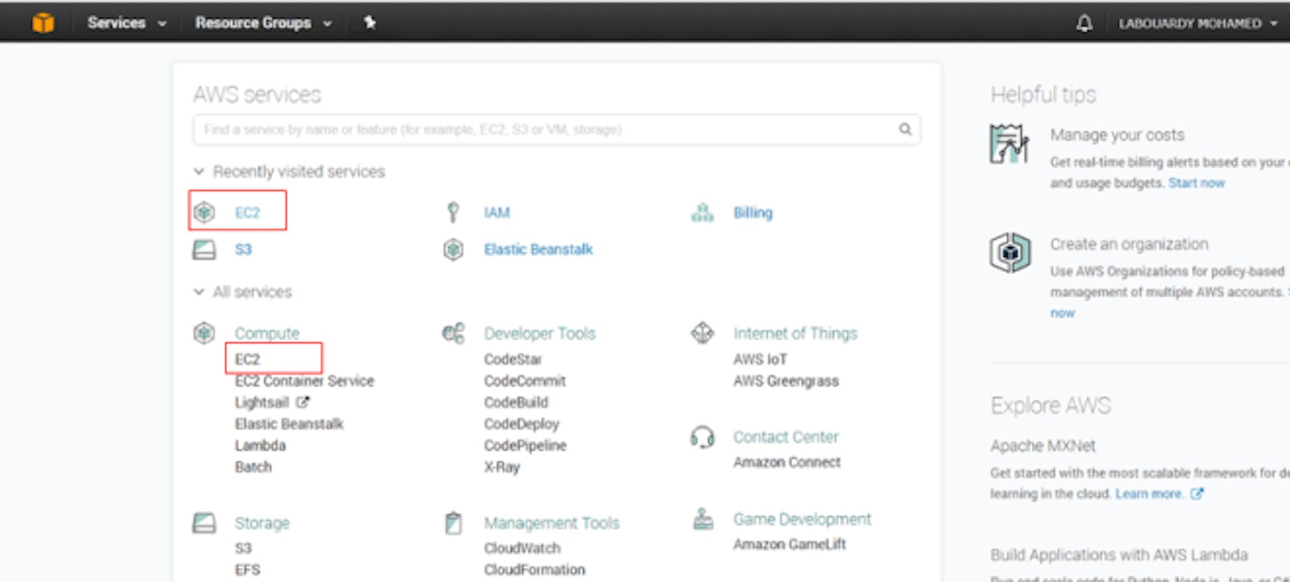Collapse Recently visited services section
Image resolution: width=1290 pixels, height=582 pixels.
pos(198,171)
